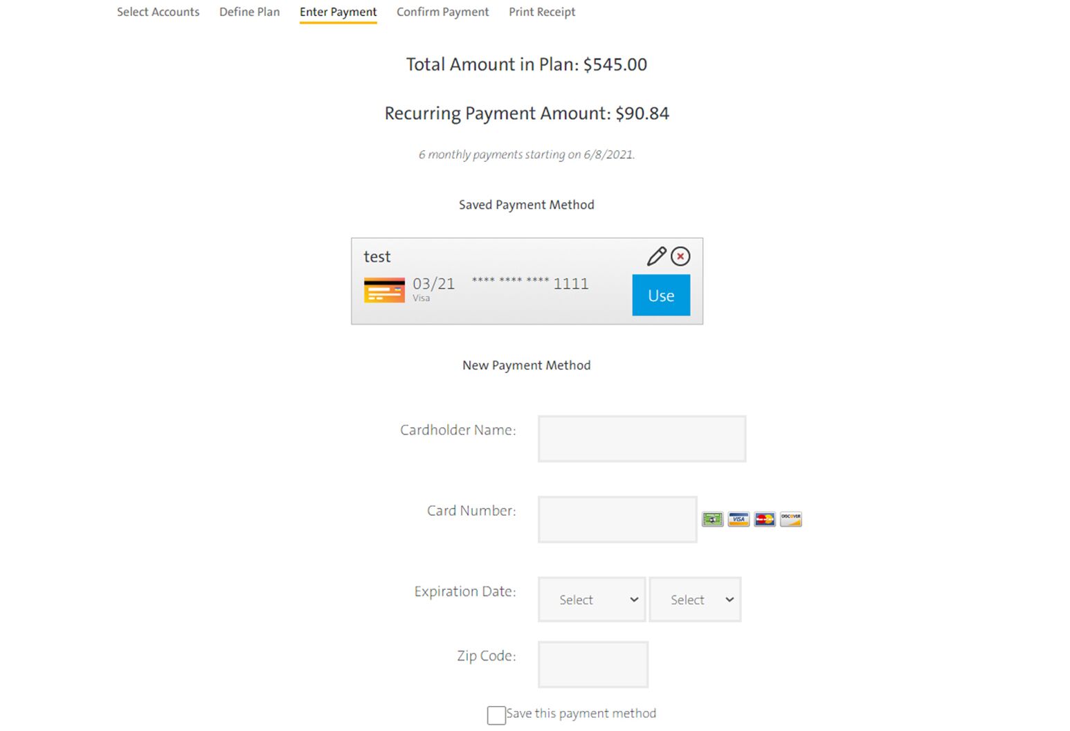Select the Enter Payment tab
Screen dimensions: 1070x731
338,12
